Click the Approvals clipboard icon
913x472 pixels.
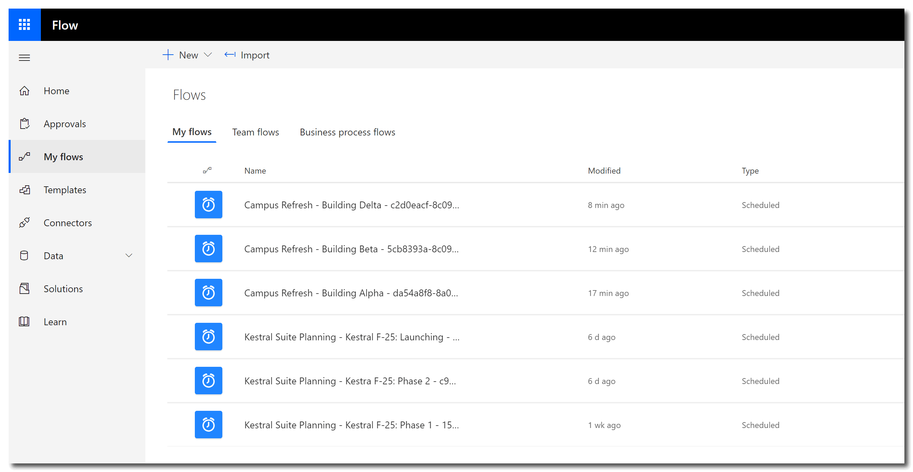[24, 124]
